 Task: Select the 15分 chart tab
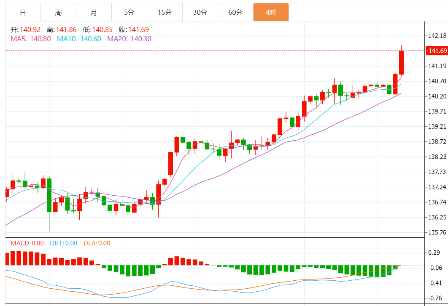pos(165,13)
